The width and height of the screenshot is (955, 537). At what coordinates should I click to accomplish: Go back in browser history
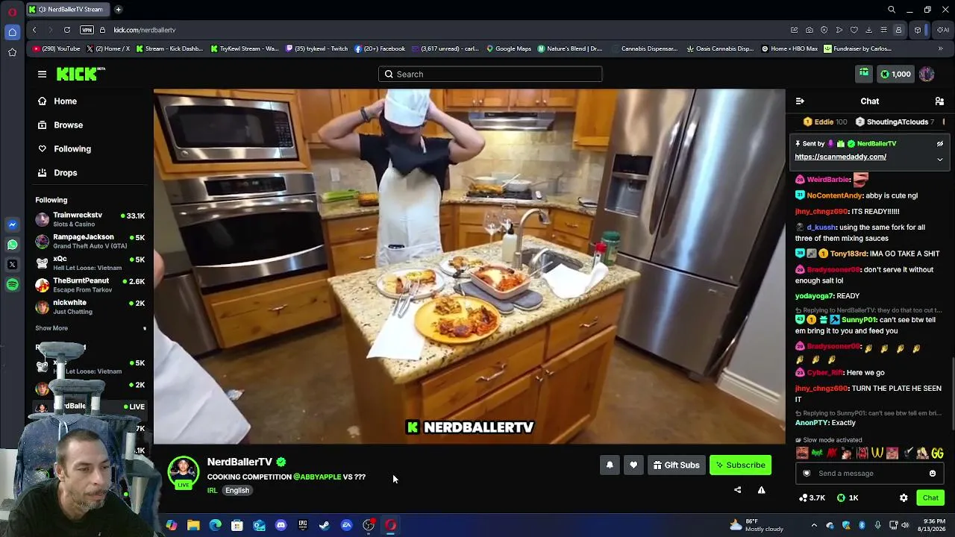tap(34, 30)
